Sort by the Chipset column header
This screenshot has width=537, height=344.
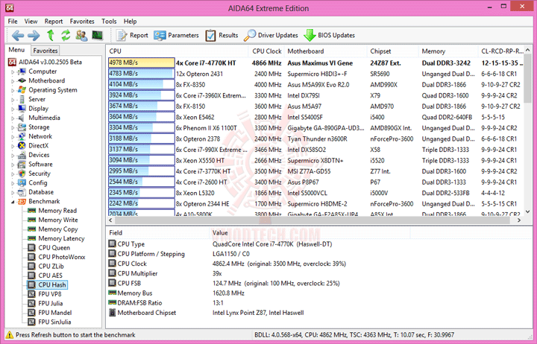[392, 51]
